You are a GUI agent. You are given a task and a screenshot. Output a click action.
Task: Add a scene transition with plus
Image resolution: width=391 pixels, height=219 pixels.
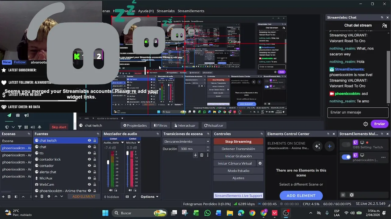click(195, 155)
